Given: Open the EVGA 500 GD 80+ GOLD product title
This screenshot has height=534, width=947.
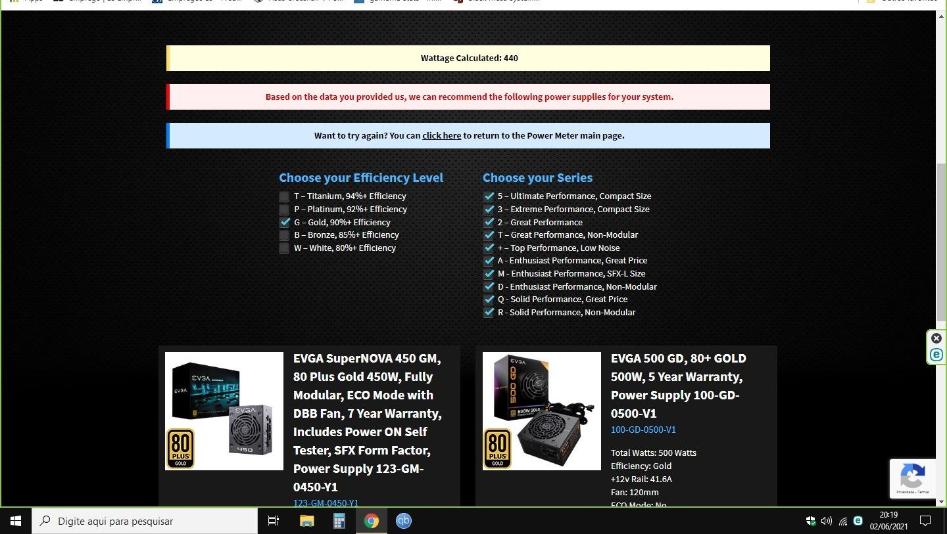Looking at the screenshot, I should pos(679,386).
